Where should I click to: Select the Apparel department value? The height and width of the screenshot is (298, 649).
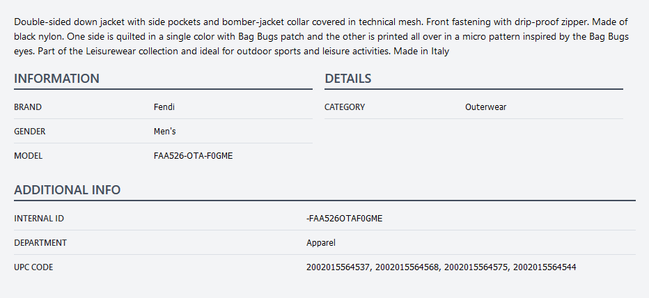(321, 243)
